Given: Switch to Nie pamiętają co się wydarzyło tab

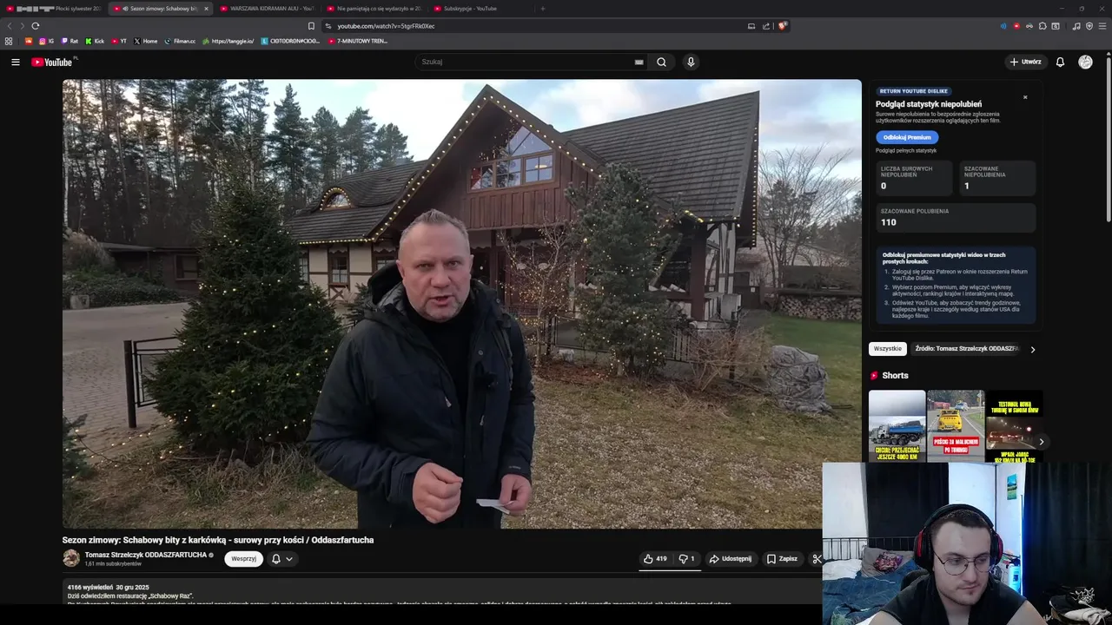Looking at the screenshot, I should [x=374, y=9].
